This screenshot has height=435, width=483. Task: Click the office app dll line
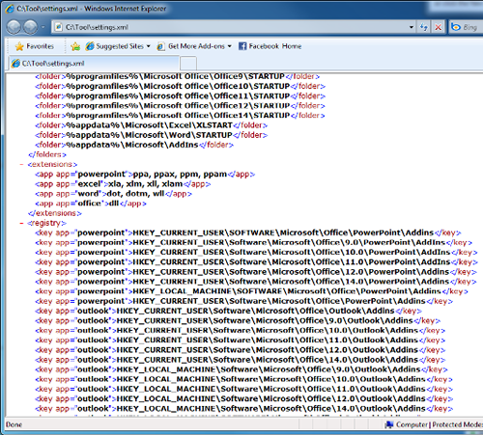click(91, 204)
